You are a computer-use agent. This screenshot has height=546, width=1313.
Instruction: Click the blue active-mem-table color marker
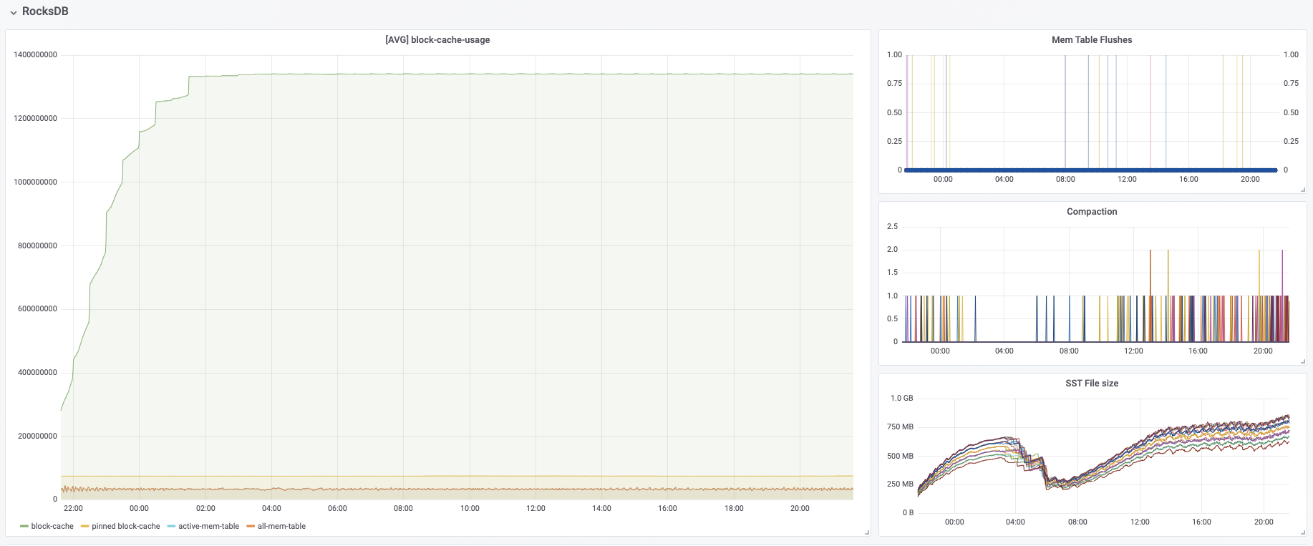point(171,527)
